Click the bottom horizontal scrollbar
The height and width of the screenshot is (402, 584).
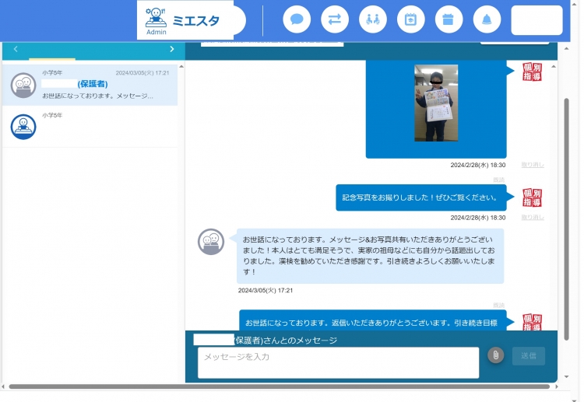click(273, 386)
